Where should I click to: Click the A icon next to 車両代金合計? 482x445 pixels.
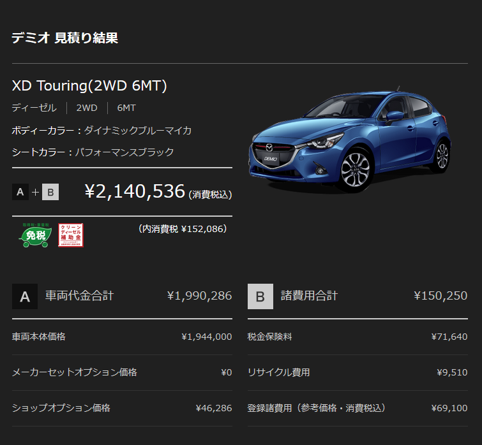click(x=25, y=296)
